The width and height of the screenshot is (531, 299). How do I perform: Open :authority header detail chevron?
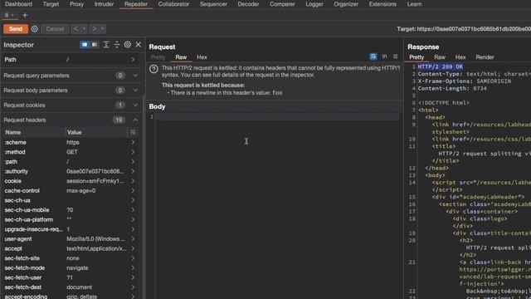[133, 171]
